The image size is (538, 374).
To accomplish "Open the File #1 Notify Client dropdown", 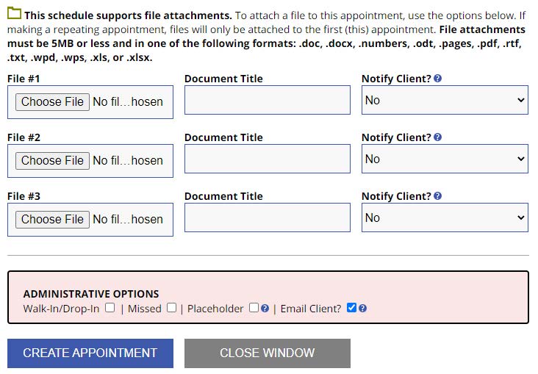I will coord(445,101).
